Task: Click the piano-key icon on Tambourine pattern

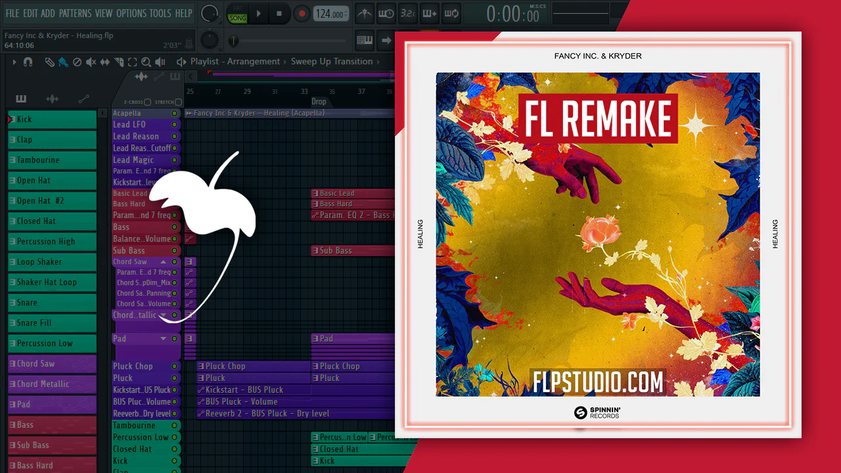Action: coord(12,160)
